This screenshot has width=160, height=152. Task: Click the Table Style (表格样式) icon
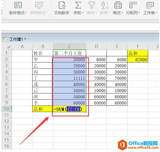pyautogui.click(x=39, y=5)
